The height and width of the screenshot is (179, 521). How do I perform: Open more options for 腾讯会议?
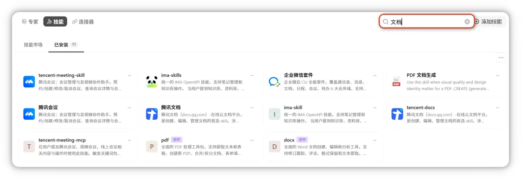tap(129, 108)
